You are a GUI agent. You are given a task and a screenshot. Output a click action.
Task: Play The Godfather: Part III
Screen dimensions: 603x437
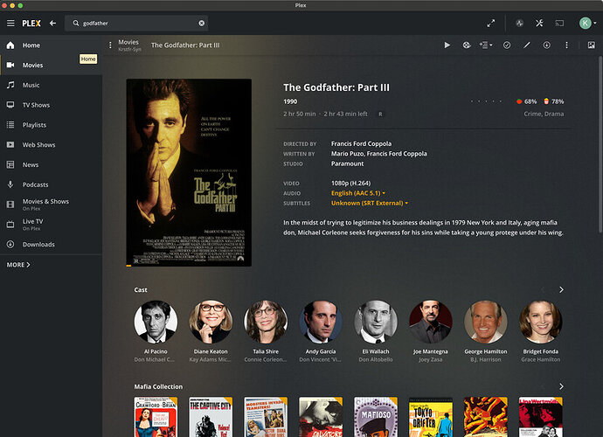(447, 45)
